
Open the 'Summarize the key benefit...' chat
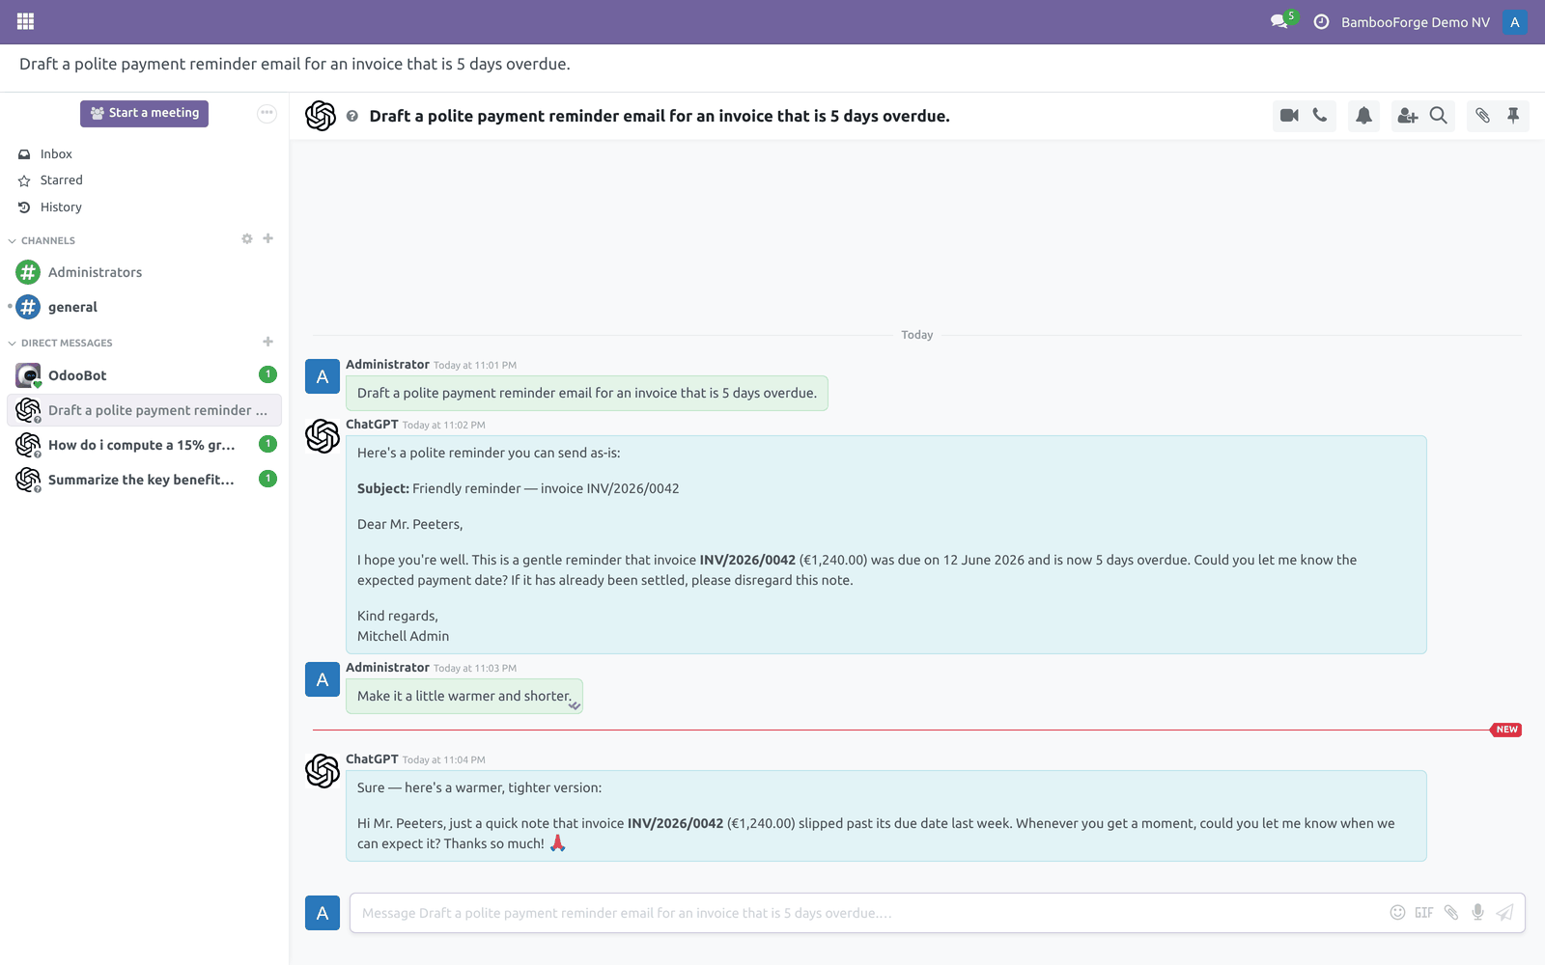pyautogui.click(x=145, y=480)
